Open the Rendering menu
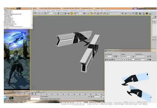Viewport: 157px width, 108px height. click(x=82, y=11)
